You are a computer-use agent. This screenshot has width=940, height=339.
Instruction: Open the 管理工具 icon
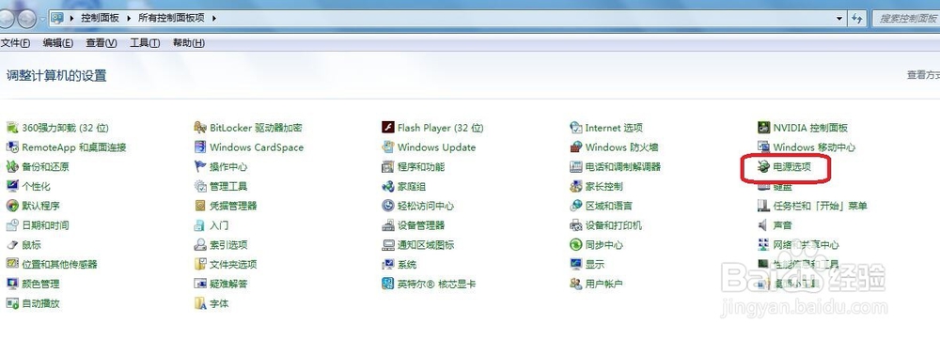[x=200, y=186]
